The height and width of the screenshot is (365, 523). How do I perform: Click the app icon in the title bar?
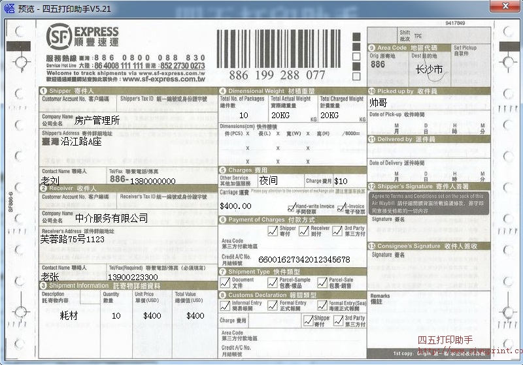[x=9, y=8]
